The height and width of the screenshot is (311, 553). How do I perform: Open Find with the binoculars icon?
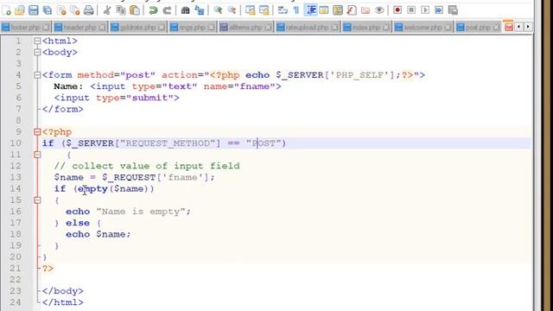(x=185, y=10)
